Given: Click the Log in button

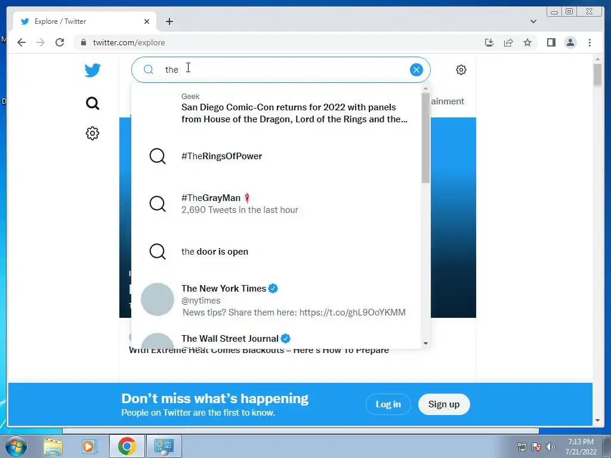Looking at the screenshot, I should coord(388,404).
